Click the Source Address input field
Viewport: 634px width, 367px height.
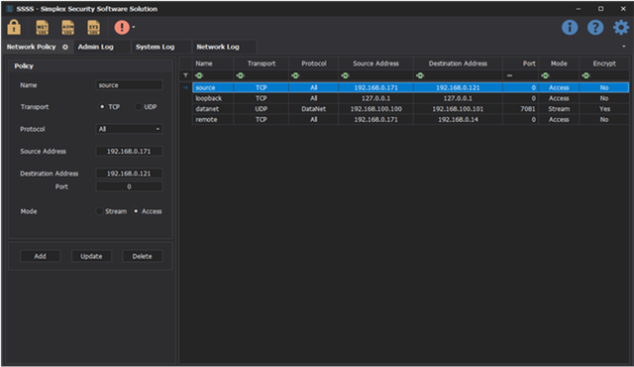coord(129,152)
